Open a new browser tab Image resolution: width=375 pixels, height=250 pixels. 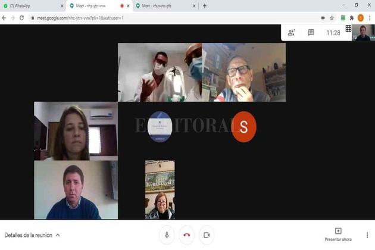(205, 6)
